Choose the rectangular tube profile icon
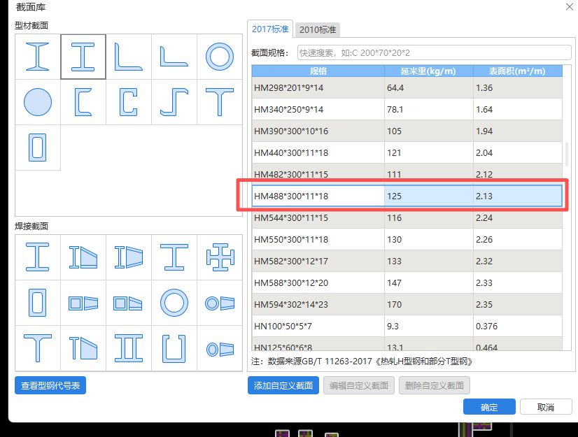This screenshot has width=578, height=437. coord(38,148)
